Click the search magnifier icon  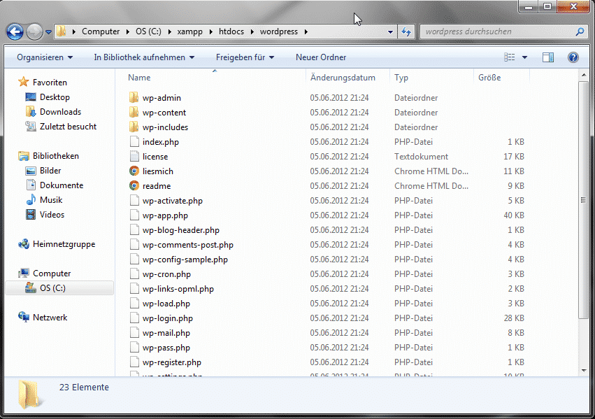(580, 32)
